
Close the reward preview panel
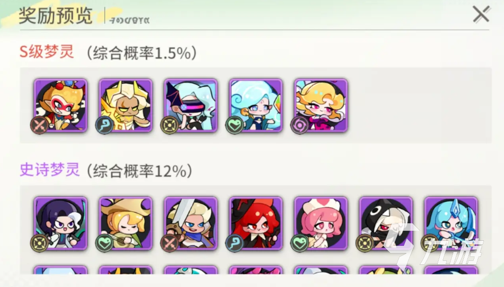481,15
